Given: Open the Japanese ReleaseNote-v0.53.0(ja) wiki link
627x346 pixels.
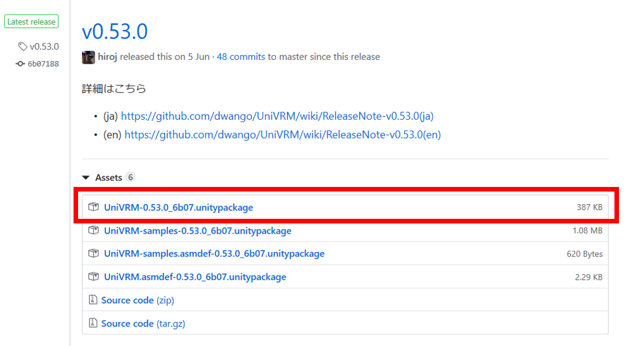Looking at the screenshot, I should [x=277, y=116].
